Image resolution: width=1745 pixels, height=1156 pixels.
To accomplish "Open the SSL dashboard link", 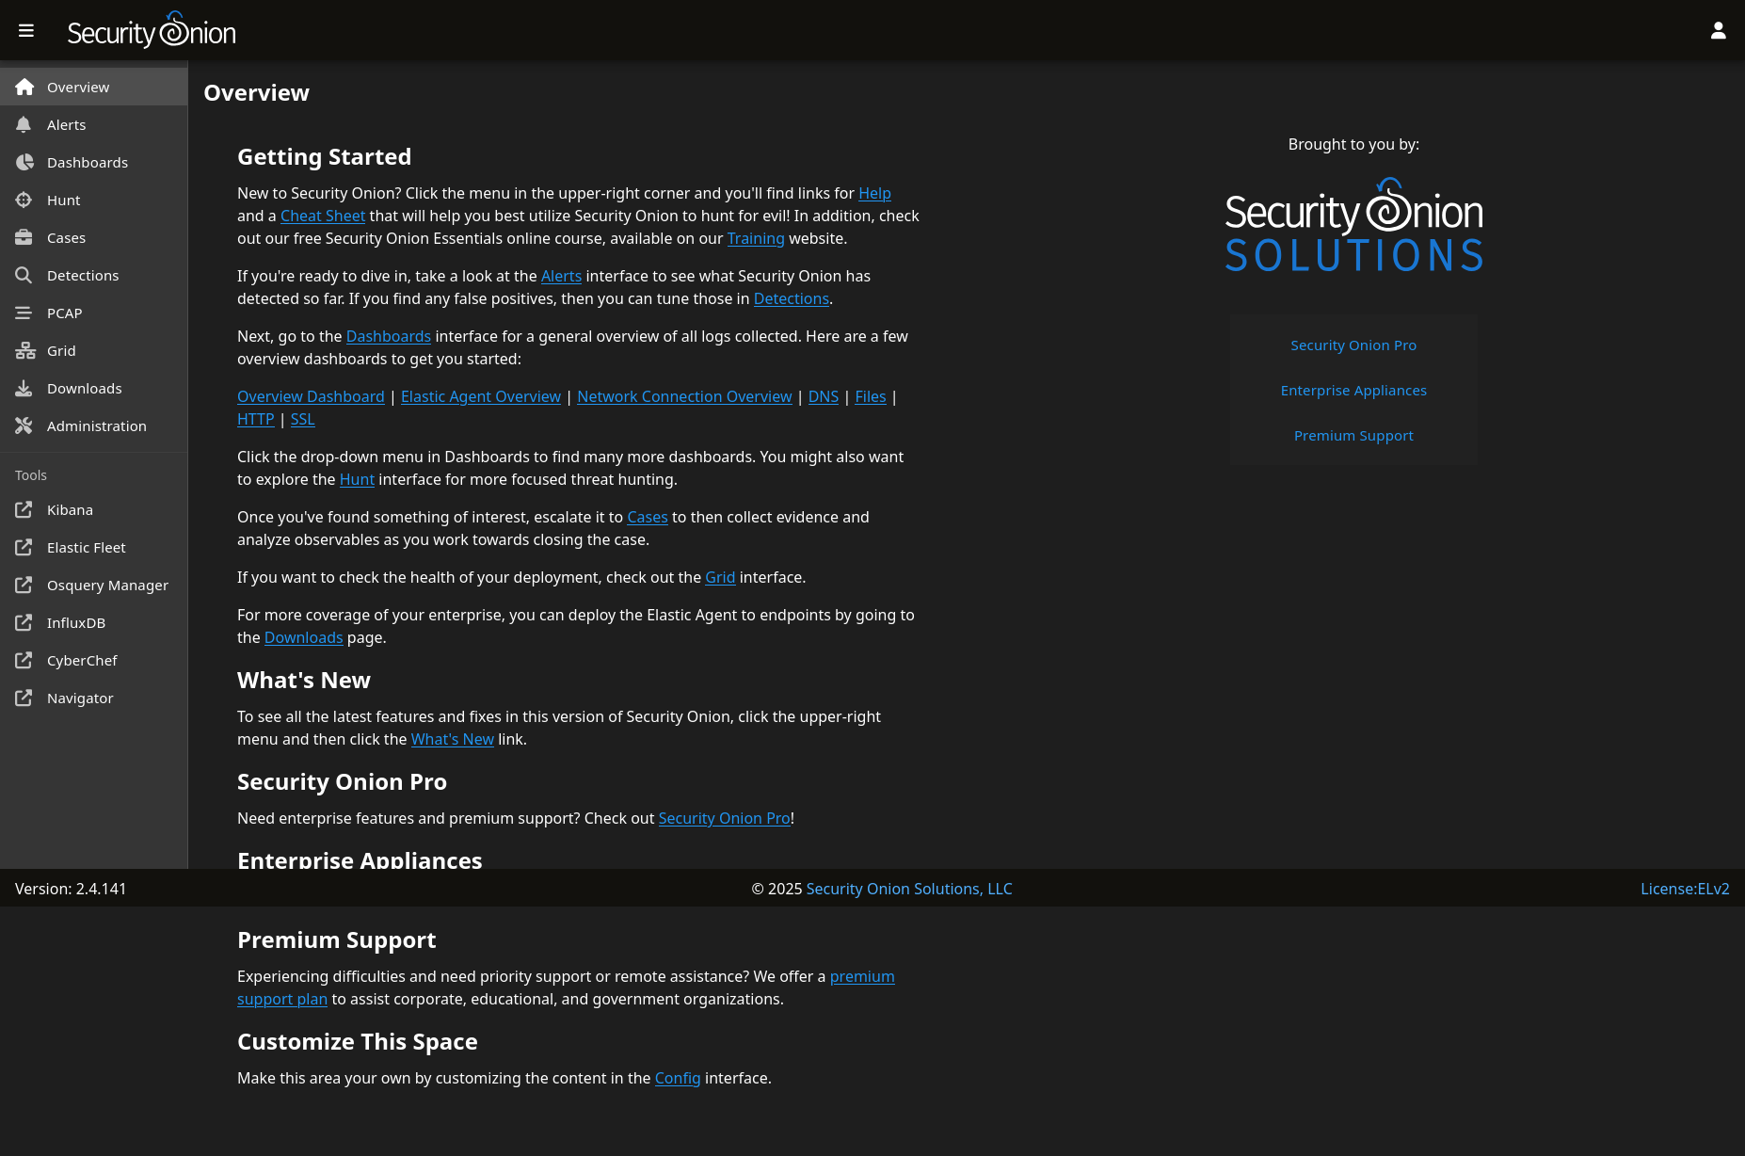I will click(303, 419).
